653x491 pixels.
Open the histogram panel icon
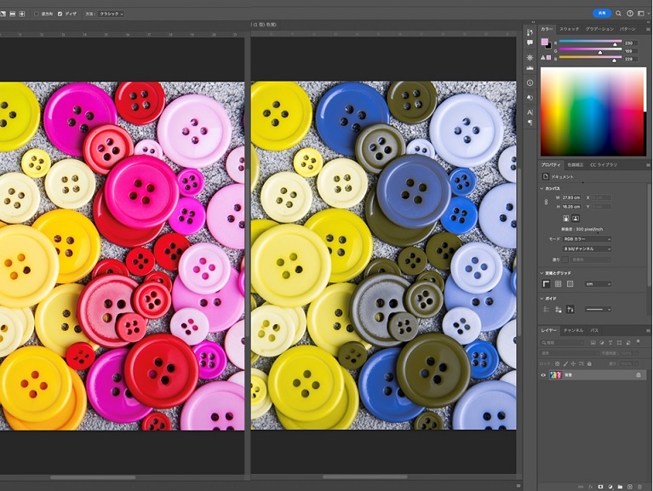[530, 67]
